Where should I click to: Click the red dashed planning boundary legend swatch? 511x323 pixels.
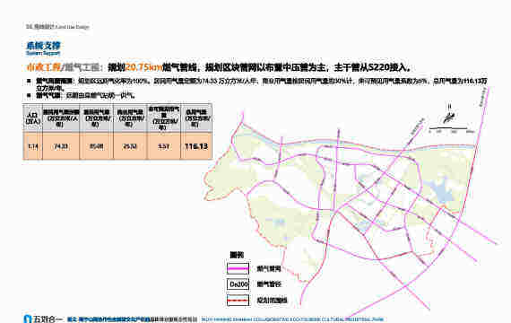(238, 301)
